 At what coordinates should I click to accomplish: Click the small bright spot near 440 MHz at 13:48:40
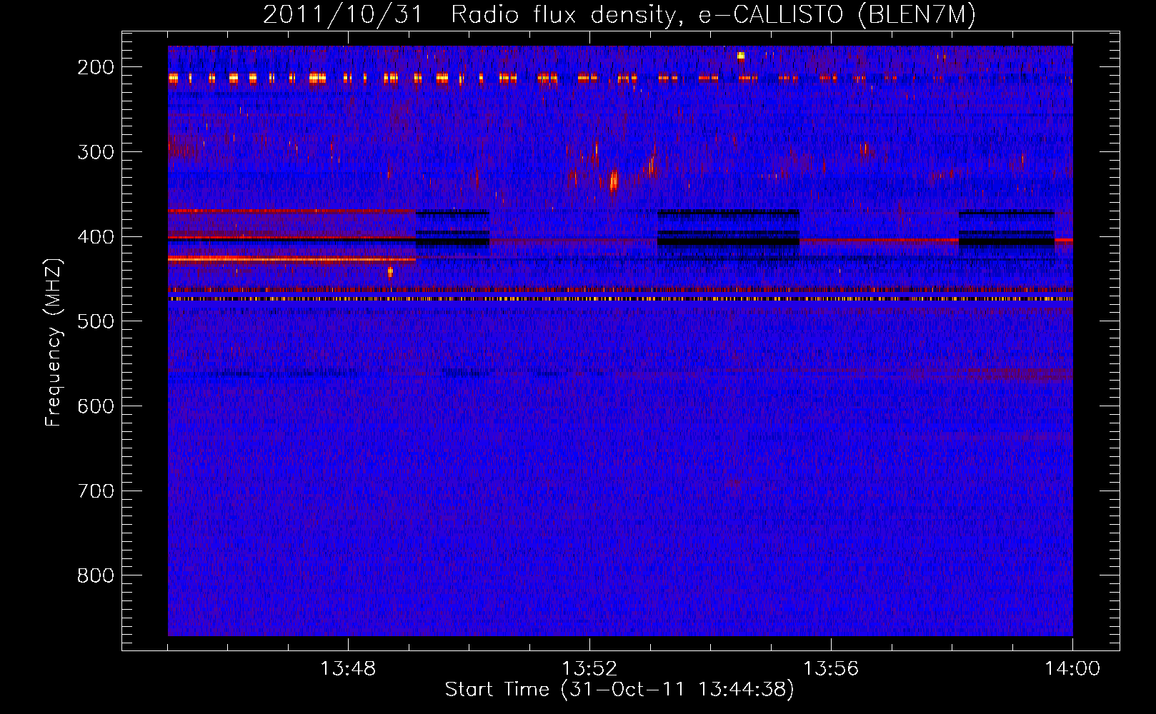tap(390, 271)
